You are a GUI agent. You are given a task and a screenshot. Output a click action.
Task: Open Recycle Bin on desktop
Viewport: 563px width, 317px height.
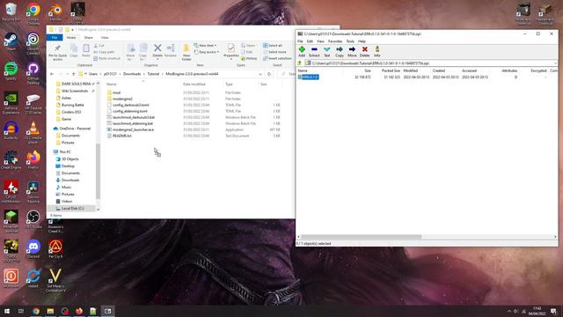point(11,11)
